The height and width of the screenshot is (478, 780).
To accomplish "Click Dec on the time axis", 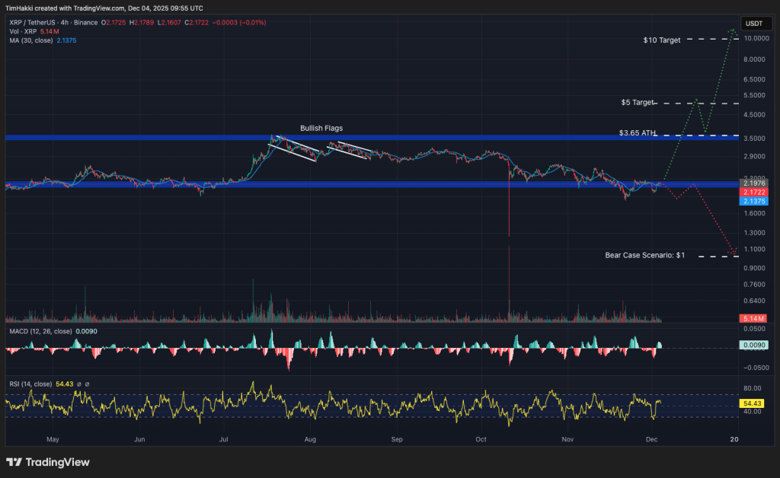I will [x=651, y=440].
